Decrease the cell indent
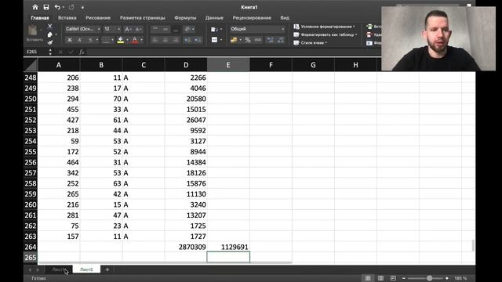This screenshot has height=282, width=502. click(x=187, y=40)
